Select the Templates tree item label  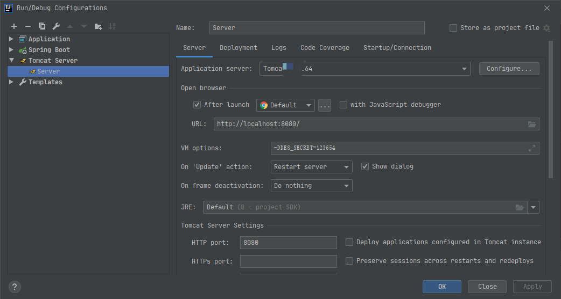[45, 82]
